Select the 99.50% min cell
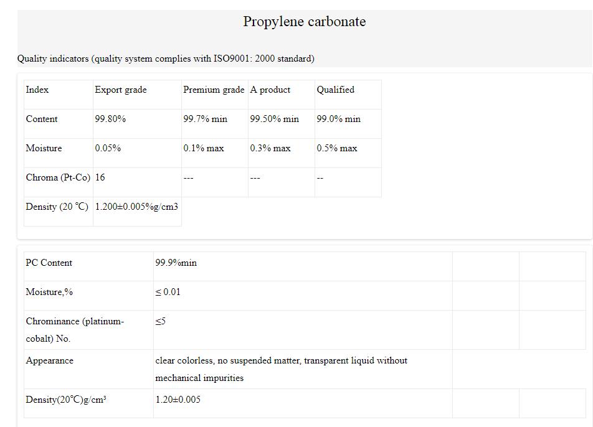Image resolution: width=593 pixels, height=427 pixels. (274, 119)
